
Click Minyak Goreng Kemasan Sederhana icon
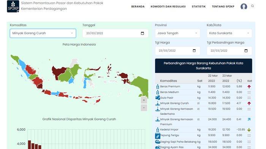(158, 109)
